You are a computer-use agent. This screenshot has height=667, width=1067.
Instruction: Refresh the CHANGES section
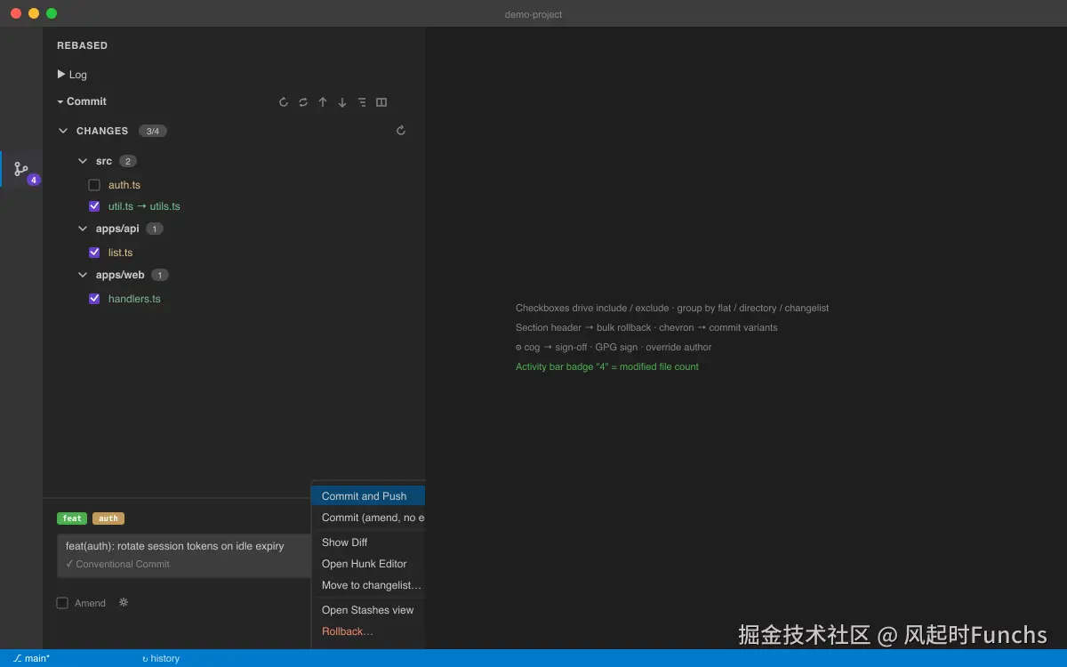pos(401,131)
